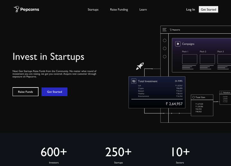Click the circle icon beside Valuation
The width and height of the screenshot is (231, 166).
coord(221,92)
